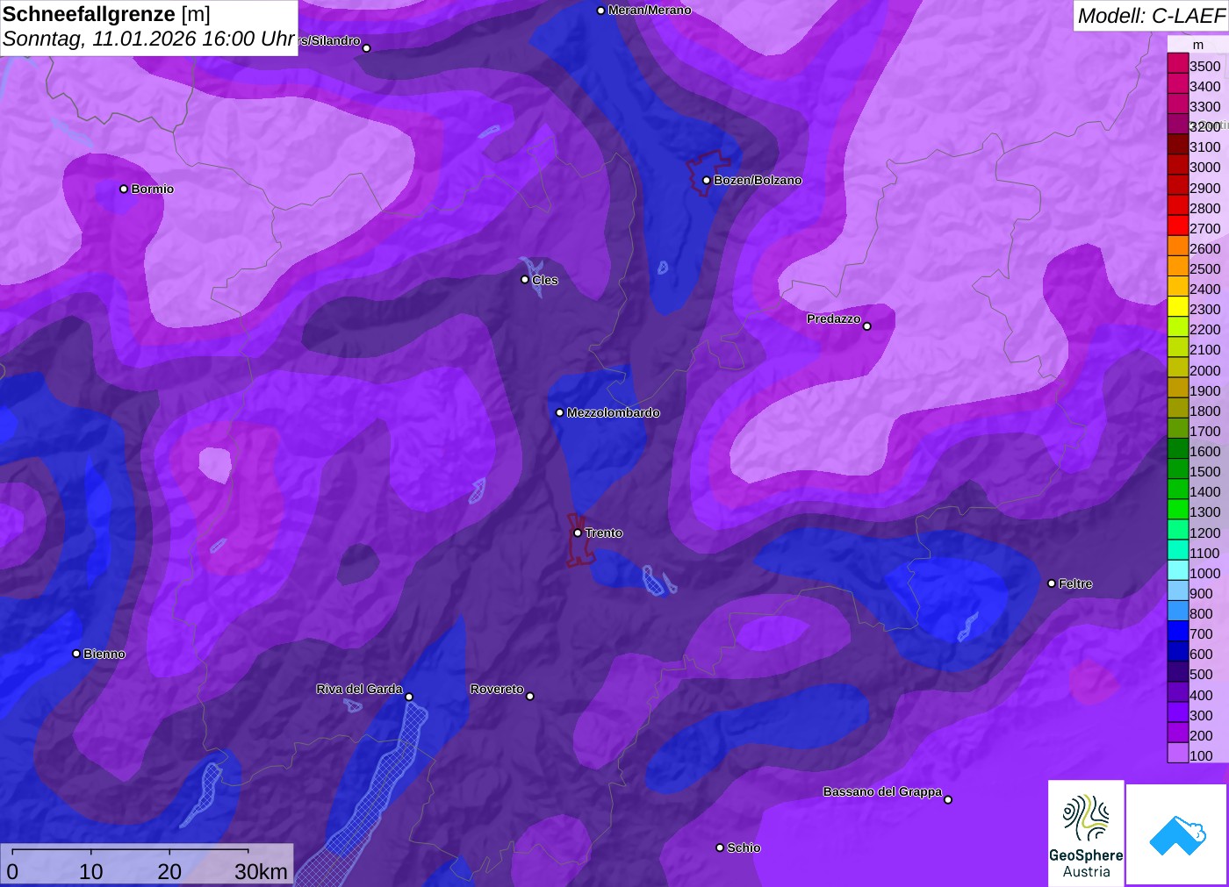The height and width of the screenshot is (887, 1229).
Task: Click the Schio city marker dot
Action: [720, 848]
